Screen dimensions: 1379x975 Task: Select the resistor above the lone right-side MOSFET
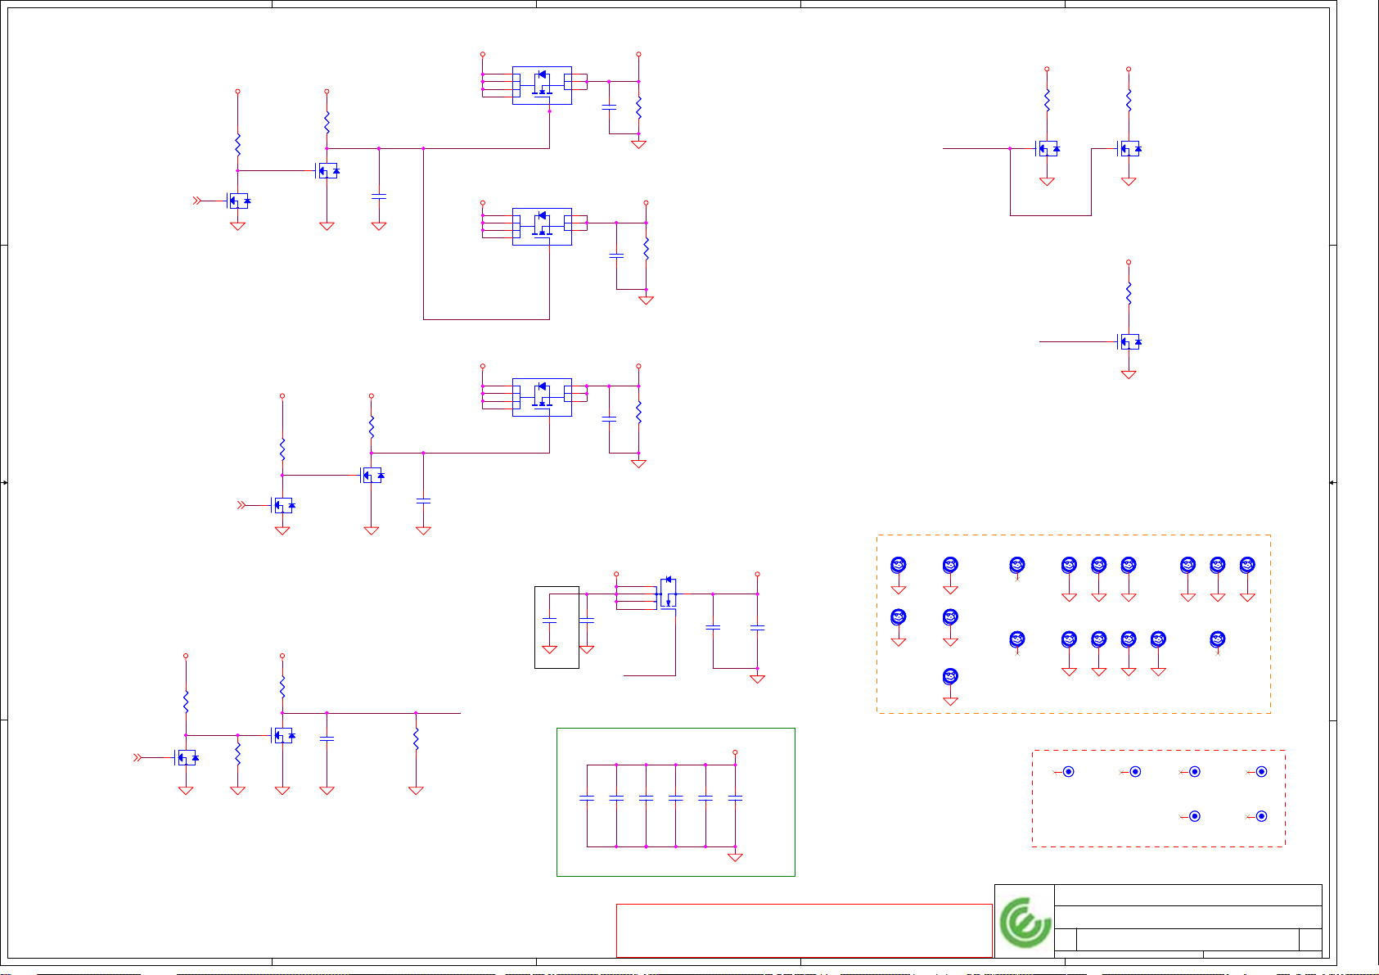[x=1129, y=292]
